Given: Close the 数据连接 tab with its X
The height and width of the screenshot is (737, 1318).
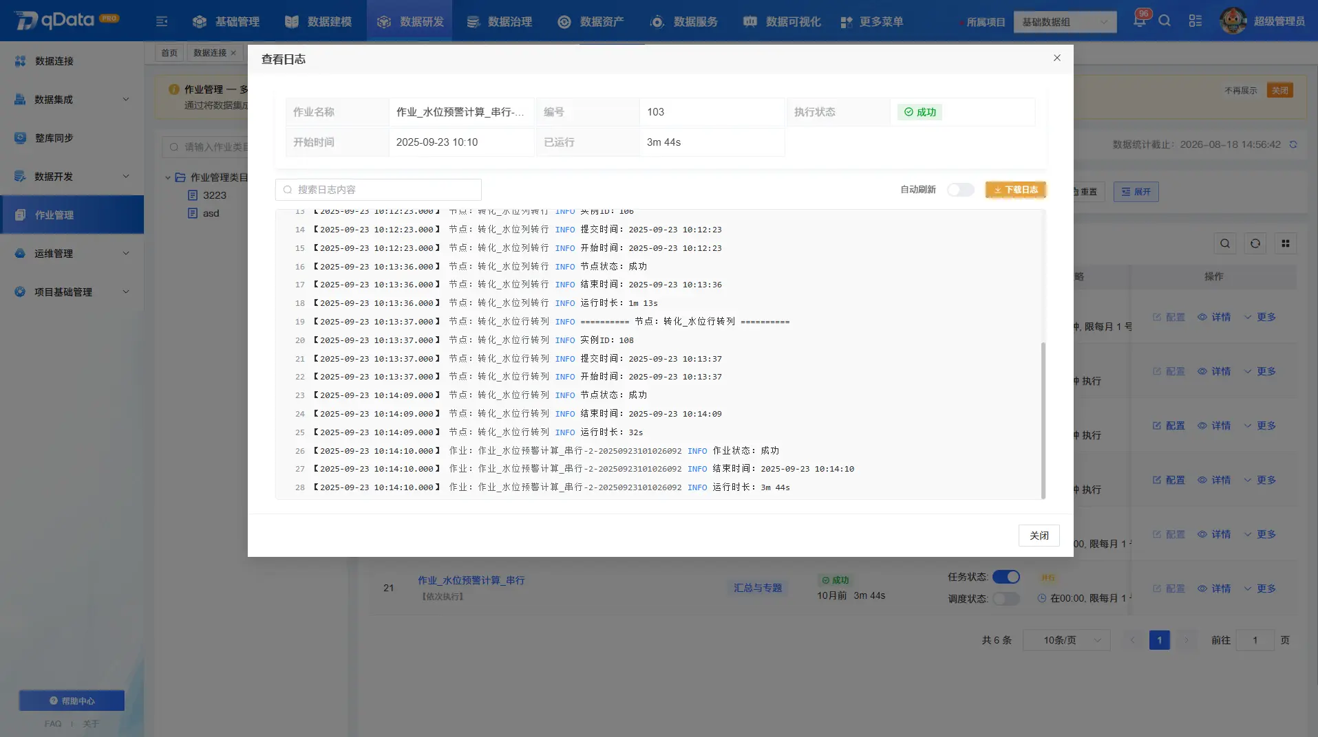Looking at the screenshot, I should [233, 53].
